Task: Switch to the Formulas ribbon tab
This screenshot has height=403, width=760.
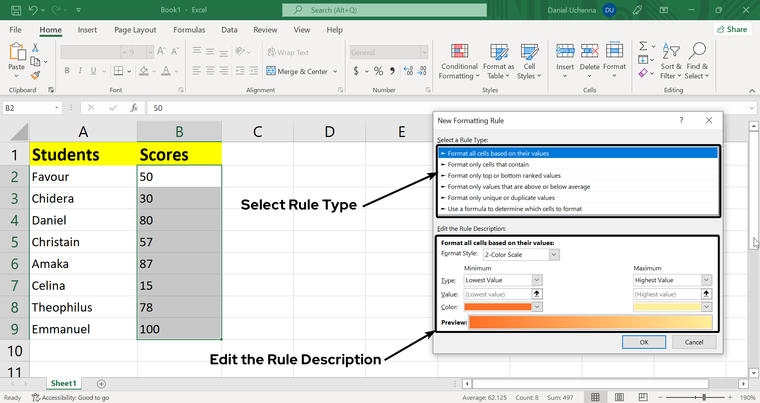Action: (189, 30)
